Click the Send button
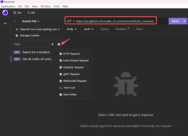 (175, 21)
